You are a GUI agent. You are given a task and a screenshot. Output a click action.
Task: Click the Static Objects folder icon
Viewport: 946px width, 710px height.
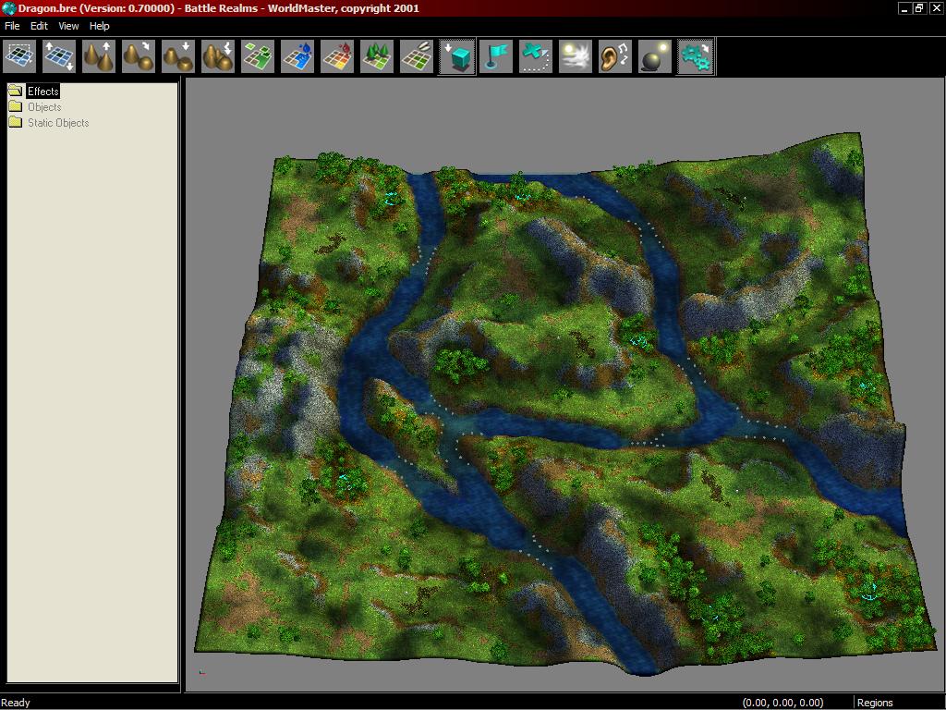16,123
